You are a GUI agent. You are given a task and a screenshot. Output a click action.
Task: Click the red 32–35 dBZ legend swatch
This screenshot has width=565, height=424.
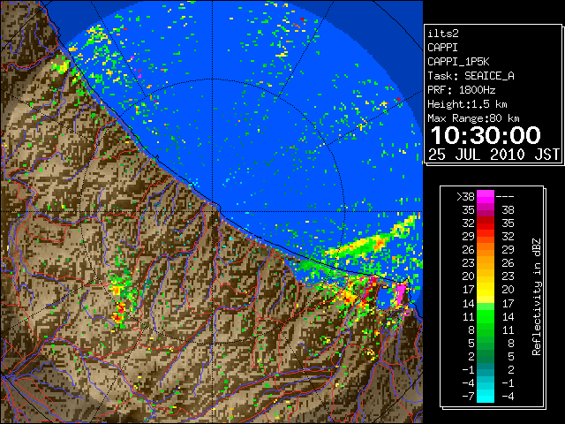point(486,223)
